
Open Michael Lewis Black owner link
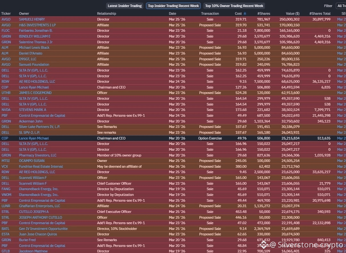[34, 47]
